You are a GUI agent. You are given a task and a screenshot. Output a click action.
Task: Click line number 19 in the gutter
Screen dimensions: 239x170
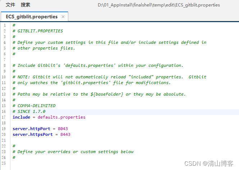[x=4, y=129]
